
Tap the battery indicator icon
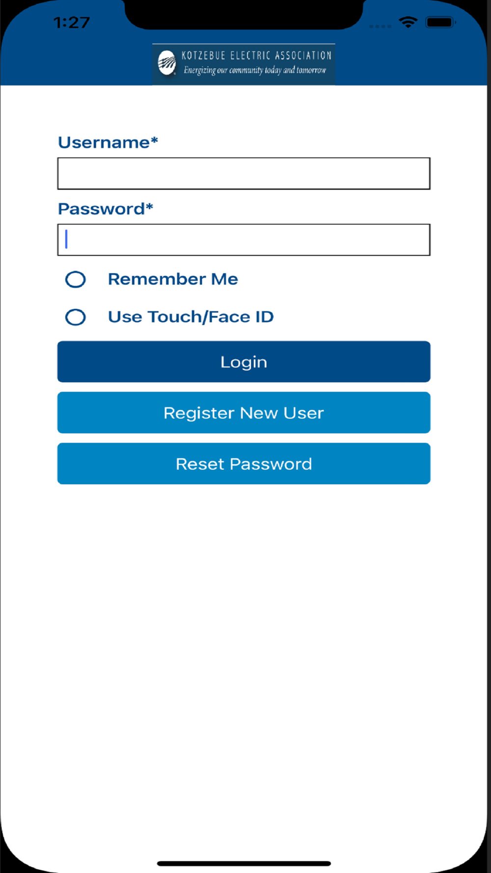[x=440, y=22]
